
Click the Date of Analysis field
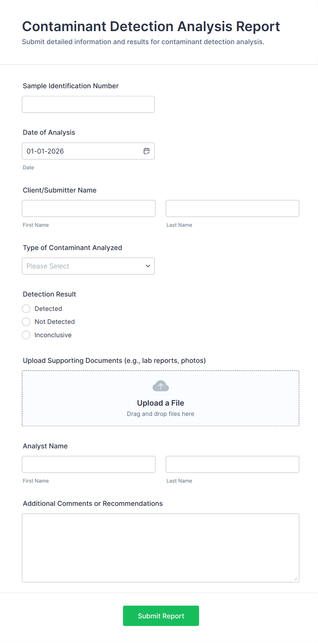click(82, 151)
